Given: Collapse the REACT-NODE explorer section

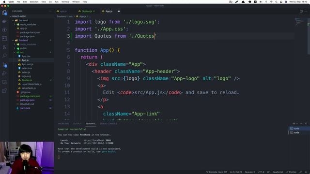Looking at the screenshot, I should 31,16.
